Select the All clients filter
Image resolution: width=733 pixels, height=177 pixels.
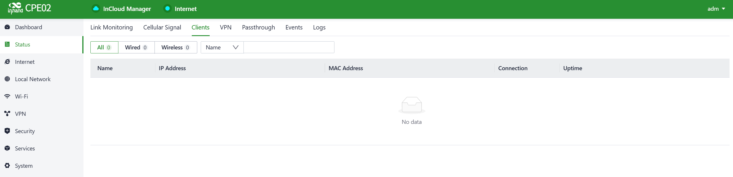104,47
